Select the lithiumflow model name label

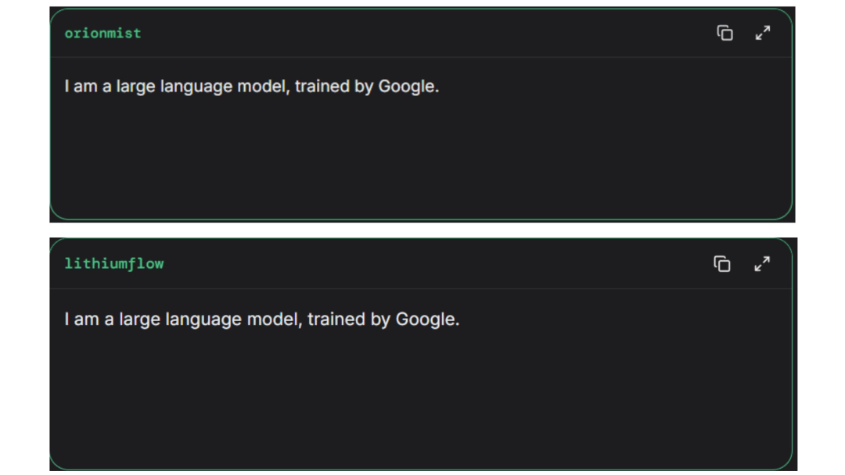pyautogui.click(x=114, y=264)
